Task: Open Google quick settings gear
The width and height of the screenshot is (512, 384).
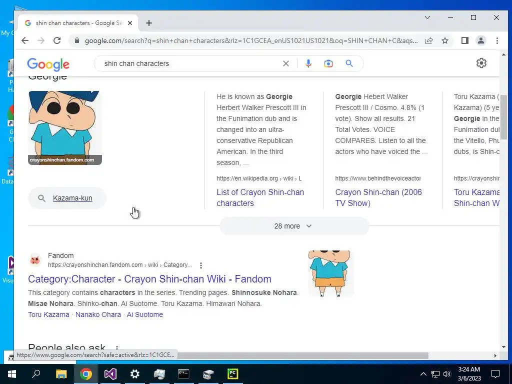Action: (481, 63)
